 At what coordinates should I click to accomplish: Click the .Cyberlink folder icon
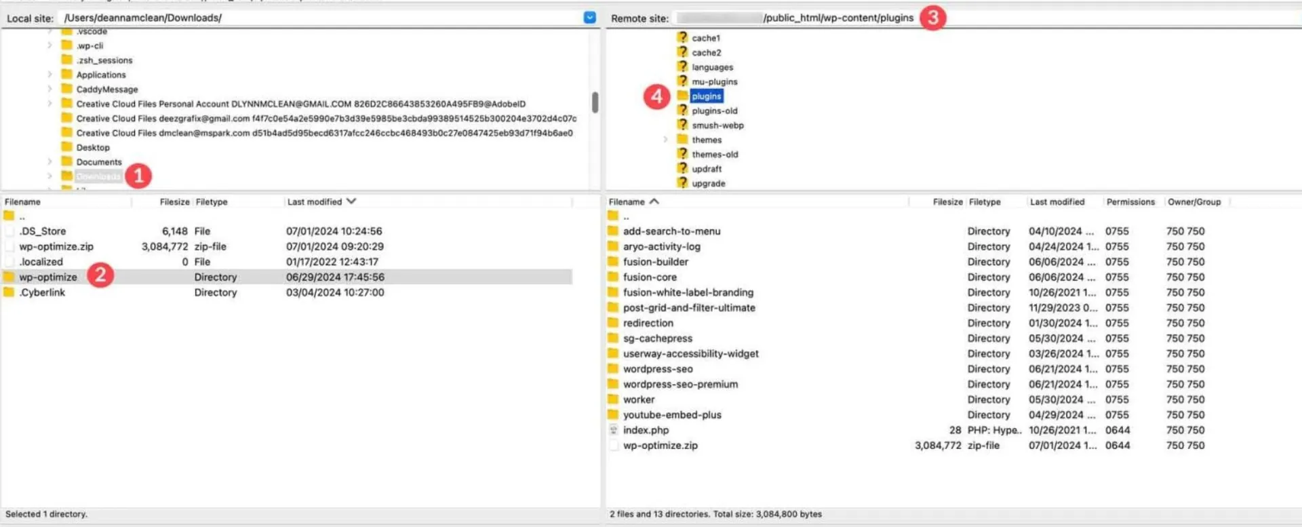click(x=9, y=292)
